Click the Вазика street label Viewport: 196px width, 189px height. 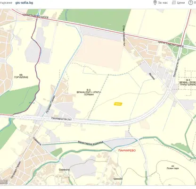[x=152, y=76]
